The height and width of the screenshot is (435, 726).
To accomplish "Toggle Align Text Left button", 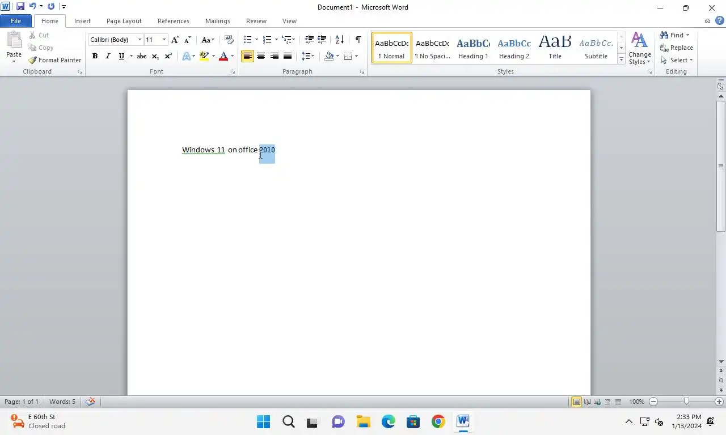I will 247,56.
